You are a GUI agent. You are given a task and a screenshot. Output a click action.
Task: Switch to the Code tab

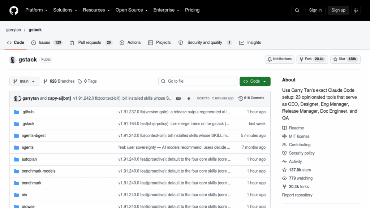tap(16, 43)
